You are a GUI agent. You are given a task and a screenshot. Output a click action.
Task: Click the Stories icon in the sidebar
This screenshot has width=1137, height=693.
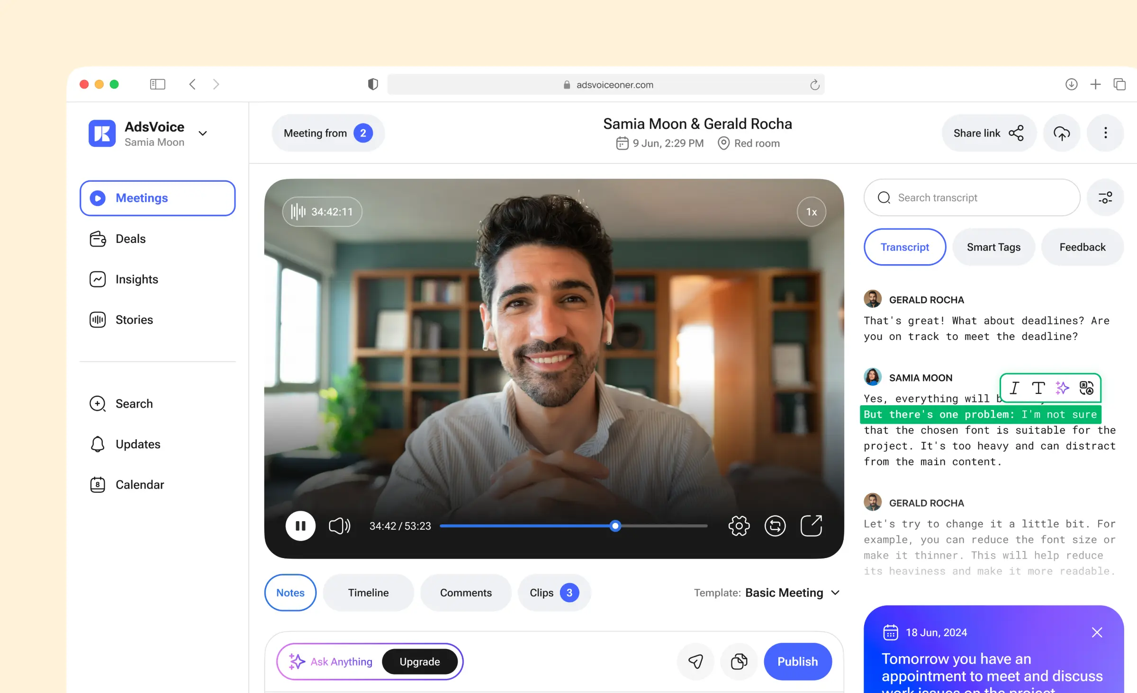(x=97, y=320)
